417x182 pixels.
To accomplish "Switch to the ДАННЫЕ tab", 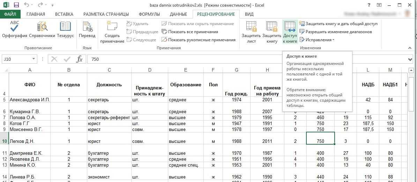I will click(178, 14).
